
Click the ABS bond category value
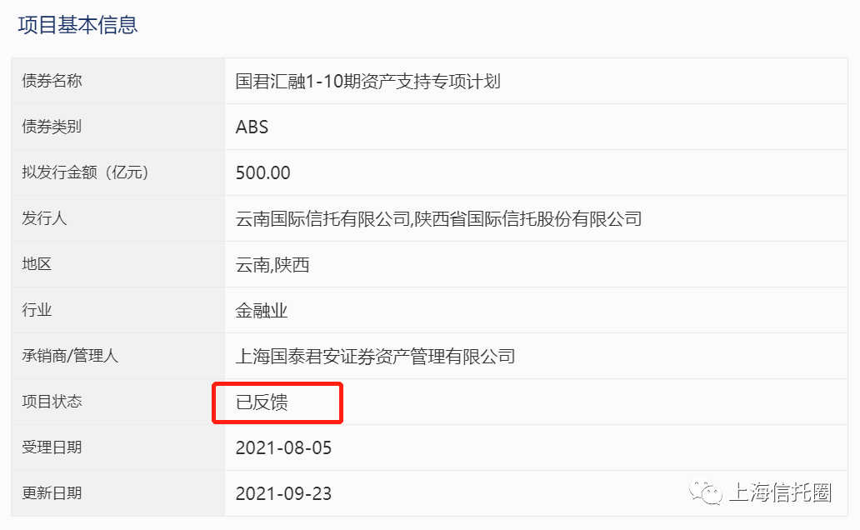pyautogui.click(x=252, y=127)
